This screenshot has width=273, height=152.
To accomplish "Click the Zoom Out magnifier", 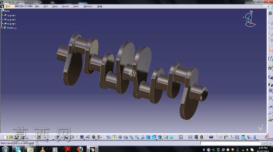I will click(x=137, y=138).
